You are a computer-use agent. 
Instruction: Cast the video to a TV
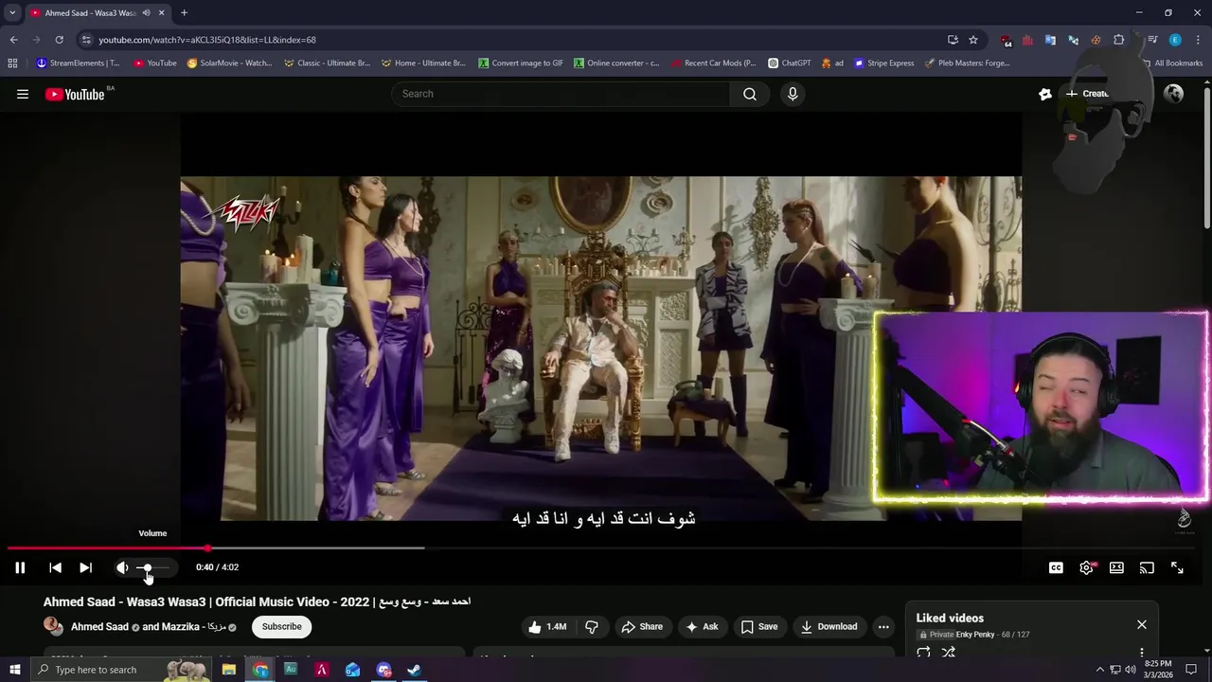(x=1147, y=567)
